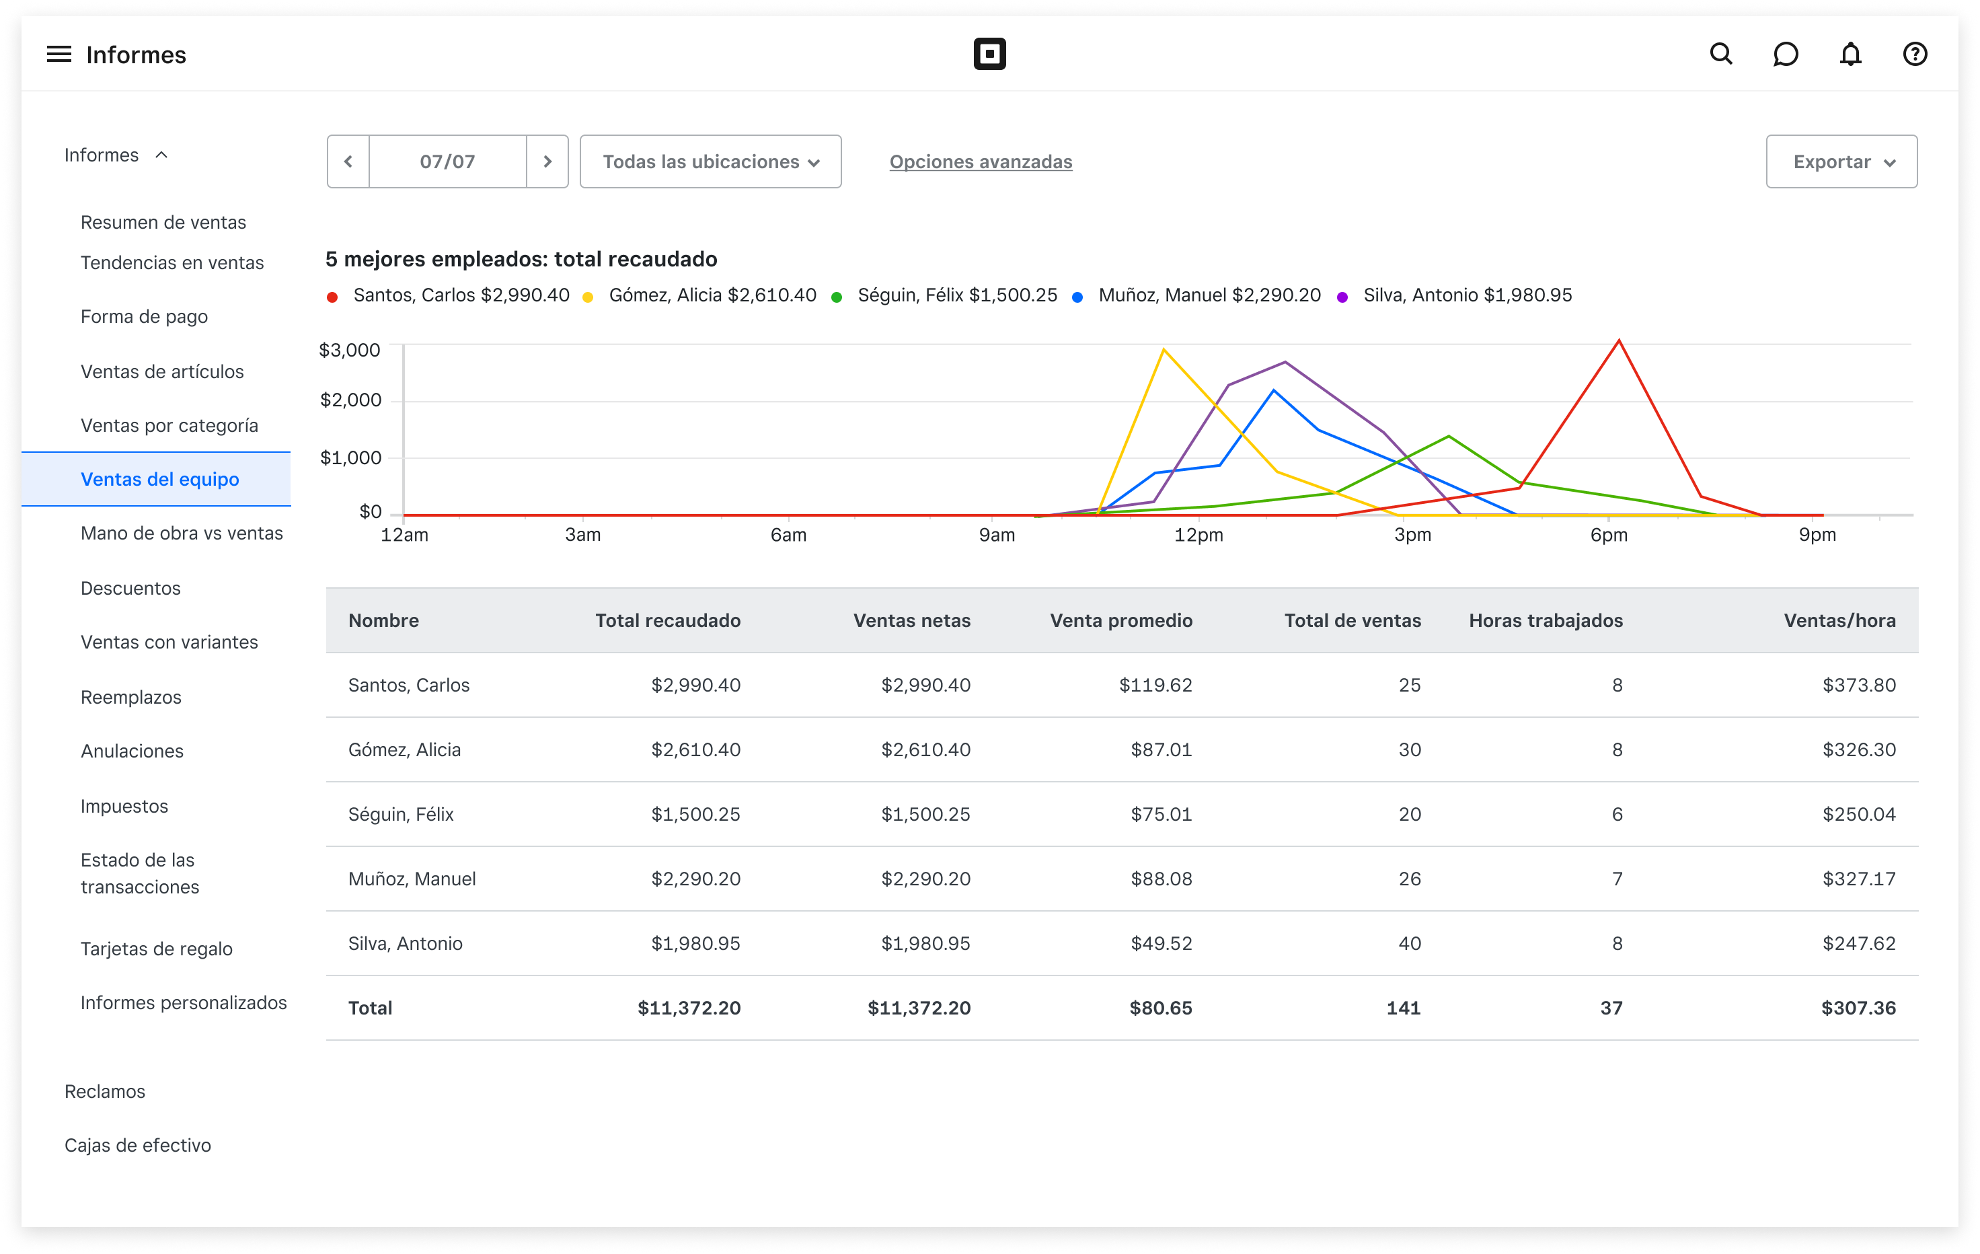Open Informes personalizados
Image resolution: width=1980 pixels, height=1254 pixels.
point(184,1002)
